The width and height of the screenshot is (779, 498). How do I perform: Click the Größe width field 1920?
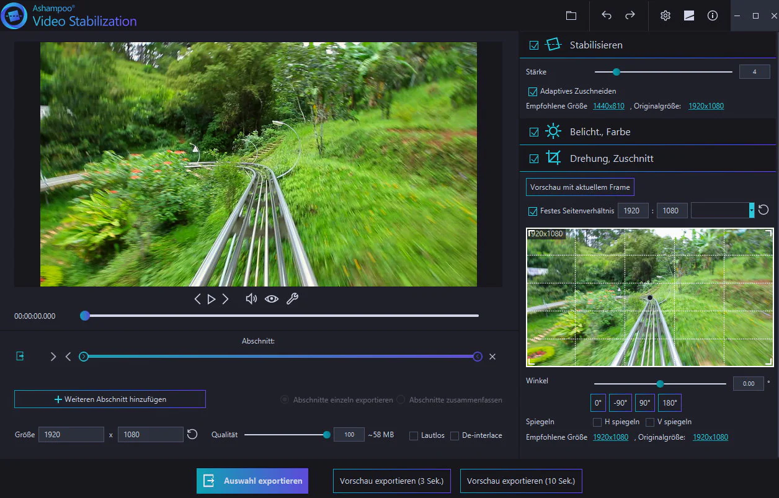tap(71, 435)
